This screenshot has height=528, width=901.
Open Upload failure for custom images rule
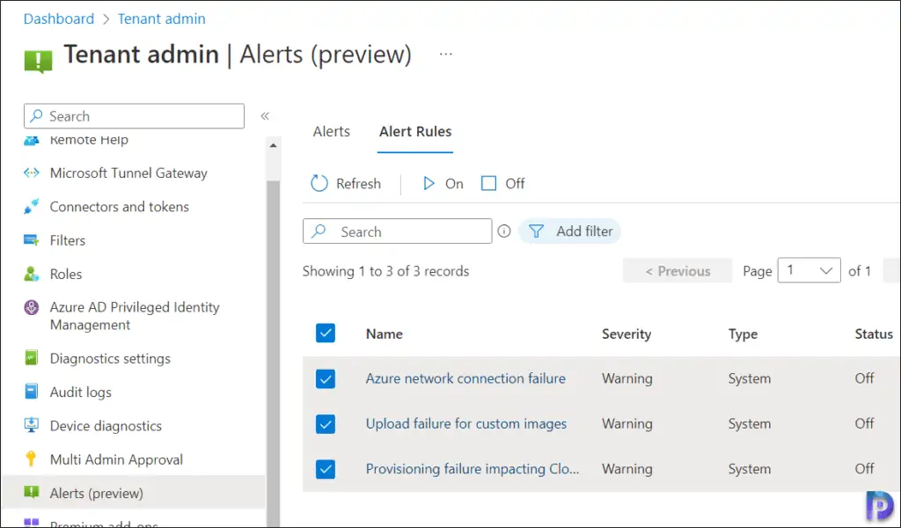[x=466, y=423]
